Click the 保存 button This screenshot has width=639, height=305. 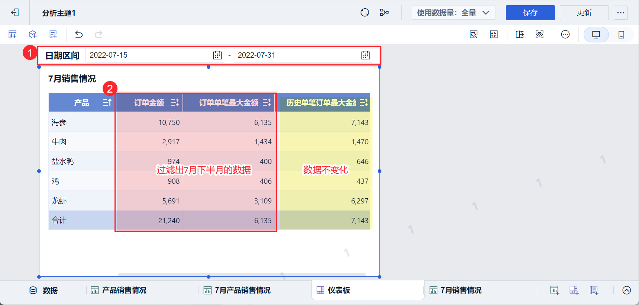(530, 13)
